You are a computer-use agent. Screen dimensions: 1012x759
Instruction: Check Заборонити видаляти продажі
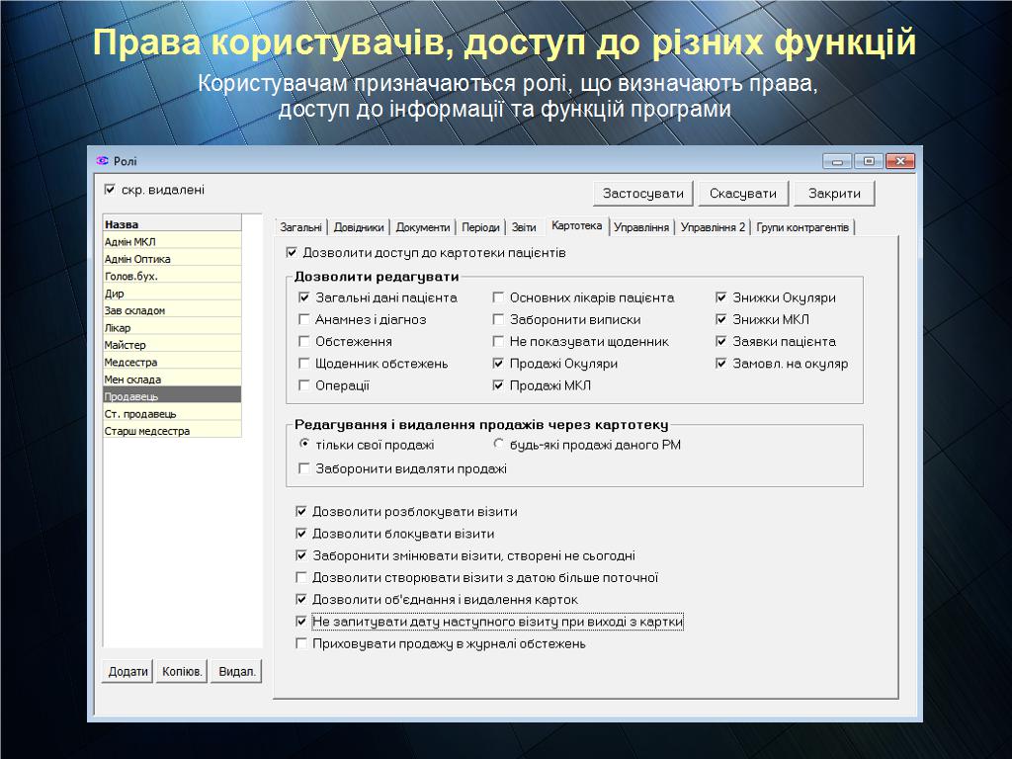tap(304, 468)
